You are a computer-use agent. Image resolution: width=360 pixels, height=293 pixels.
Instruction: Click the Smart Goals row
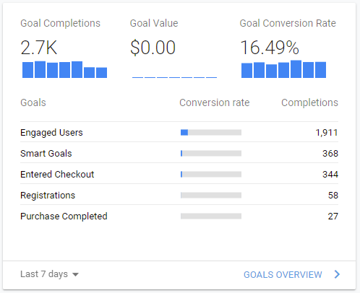[x=179, y=153]
